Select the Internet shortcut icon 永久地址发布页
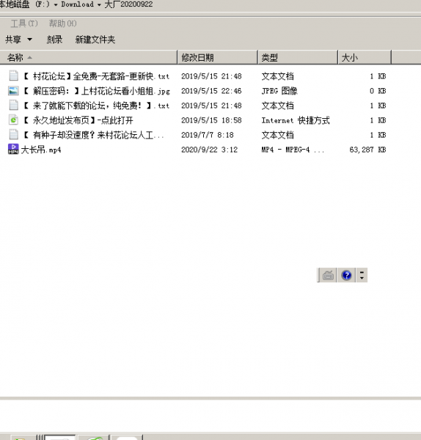 click(x=13, y=120)
